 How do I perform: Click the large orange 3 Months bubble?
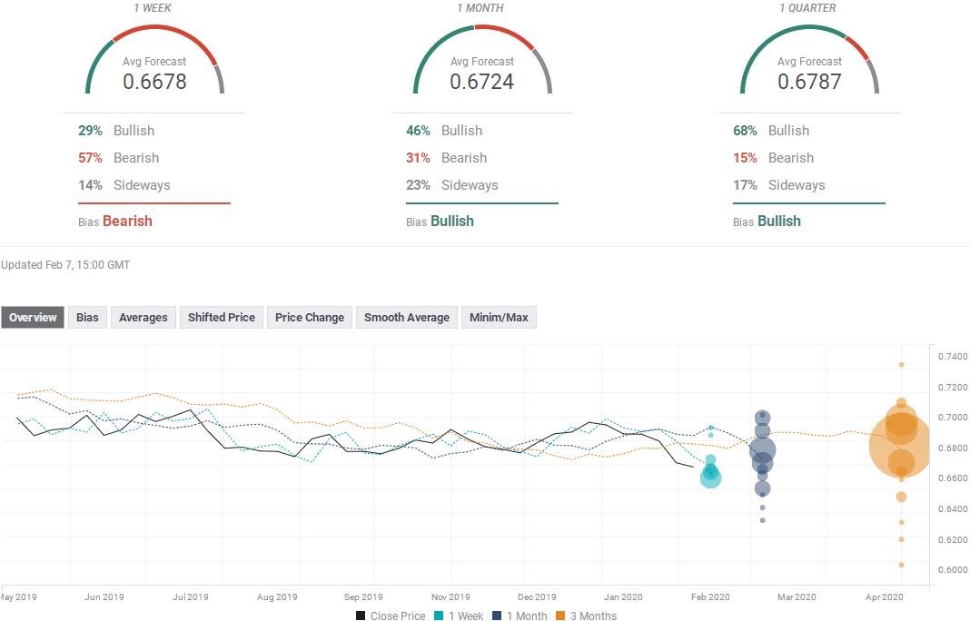point(900,446)
